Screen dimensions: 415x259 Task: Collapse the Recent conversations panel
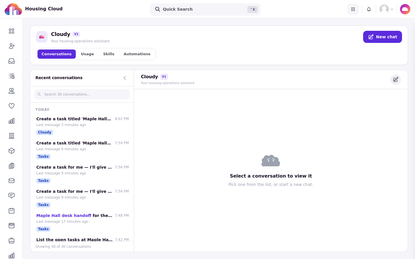(x=125, y=78)
